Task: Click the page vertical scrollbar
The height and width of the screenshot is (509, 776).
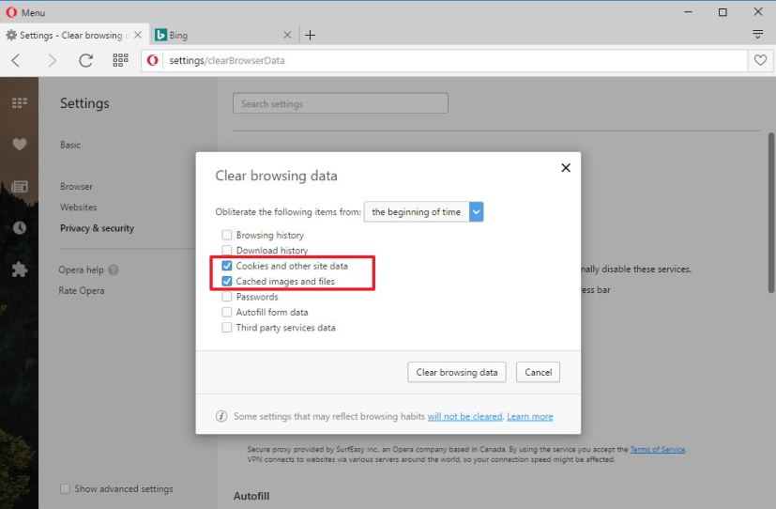Action: (771, 213)
